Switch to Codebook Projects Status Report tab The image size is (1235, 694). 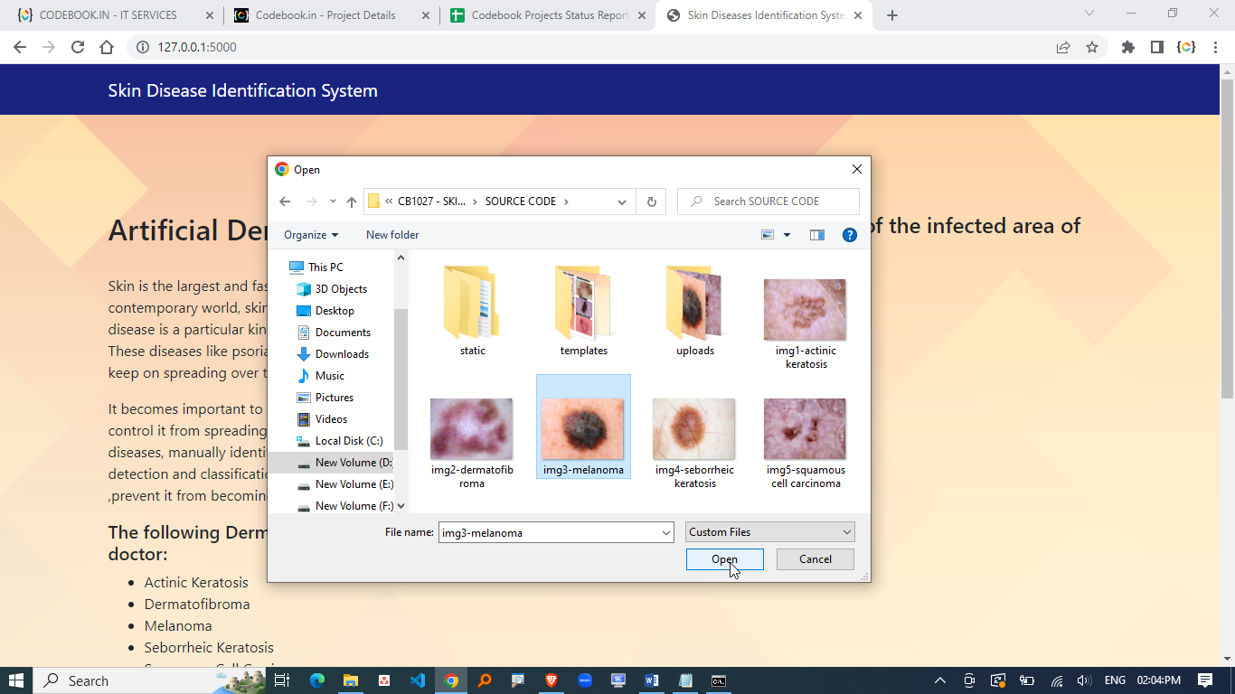point(547,15)
